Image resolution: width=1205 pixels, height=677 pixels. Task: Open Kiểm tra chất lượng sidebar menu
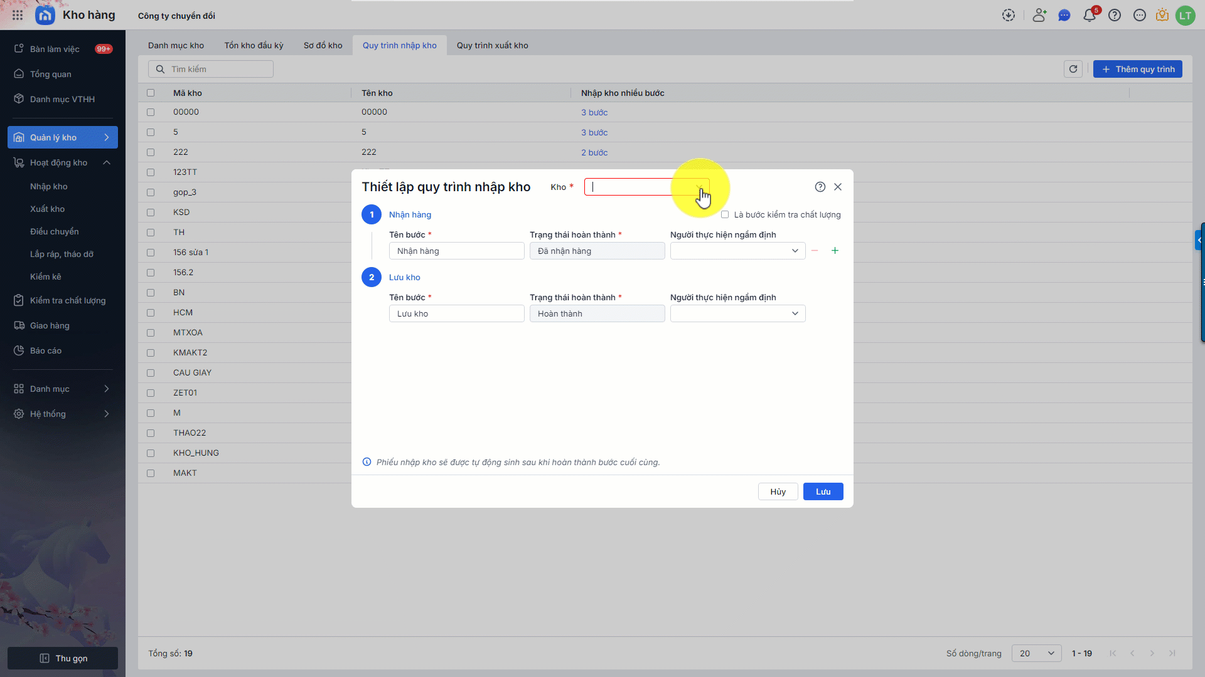[x=68, y=300]
